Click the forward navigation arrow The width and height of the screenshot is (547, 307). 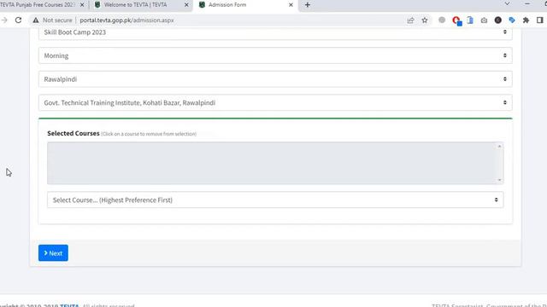pyautogui.click(x=4, y=20)
